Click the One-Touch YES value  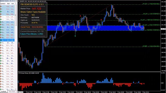coord(33,15)
